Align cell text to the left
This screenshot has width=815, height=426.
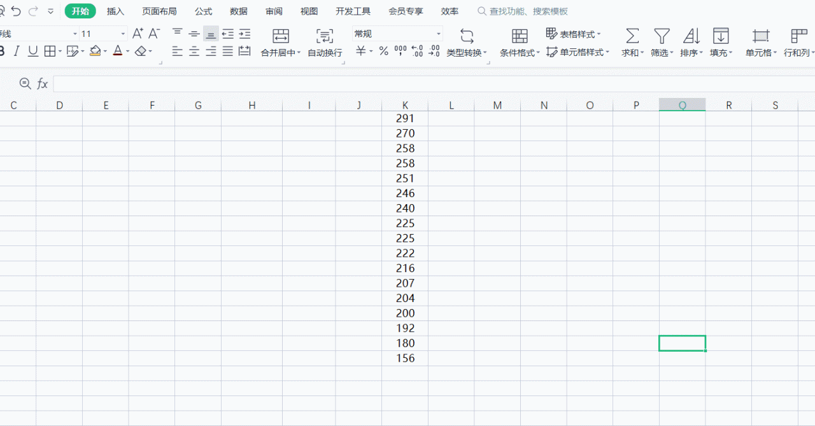178,52
